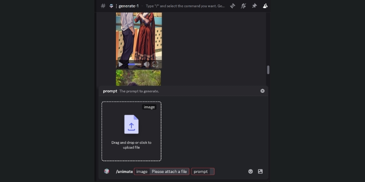The width and height of the screenshot is (365, 182).
Task: Open the Threads icon in channel header
Action: point(232,6)
